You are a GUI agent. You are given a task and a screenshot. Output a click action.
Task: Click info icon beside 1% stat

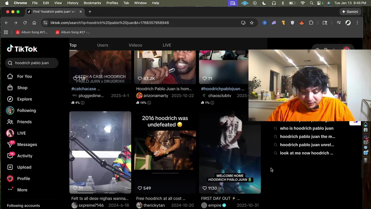tap(212, 103)
